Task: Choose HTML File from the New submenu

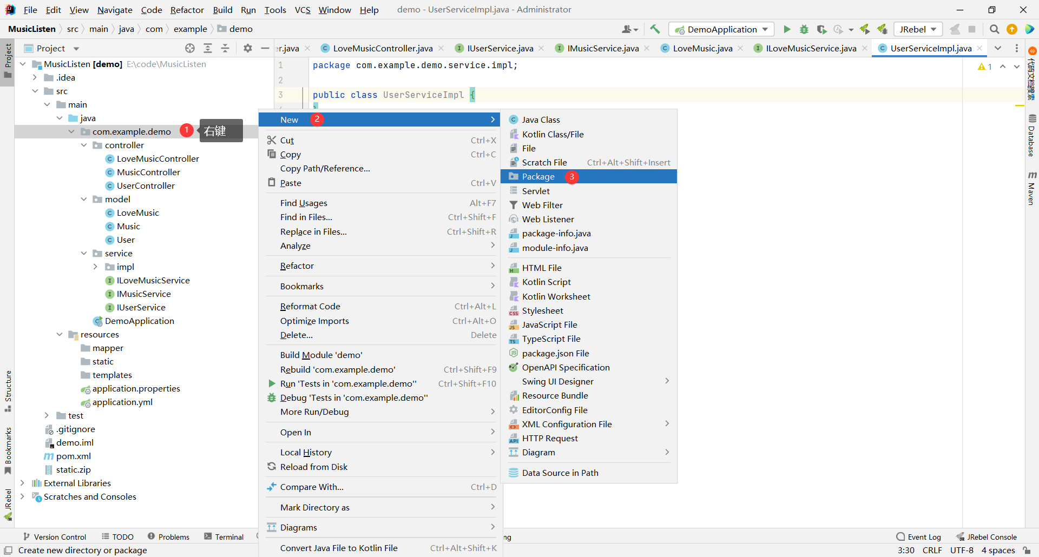Action: [x=589, y=268]
